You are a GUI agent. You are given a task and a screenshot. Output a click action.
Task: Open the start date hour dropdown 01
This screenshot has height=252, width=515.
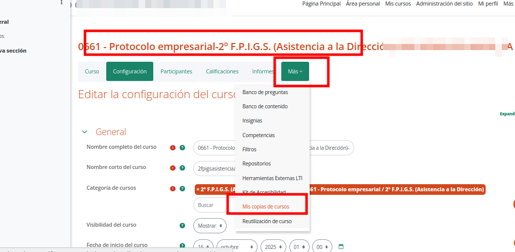(299, 246)
